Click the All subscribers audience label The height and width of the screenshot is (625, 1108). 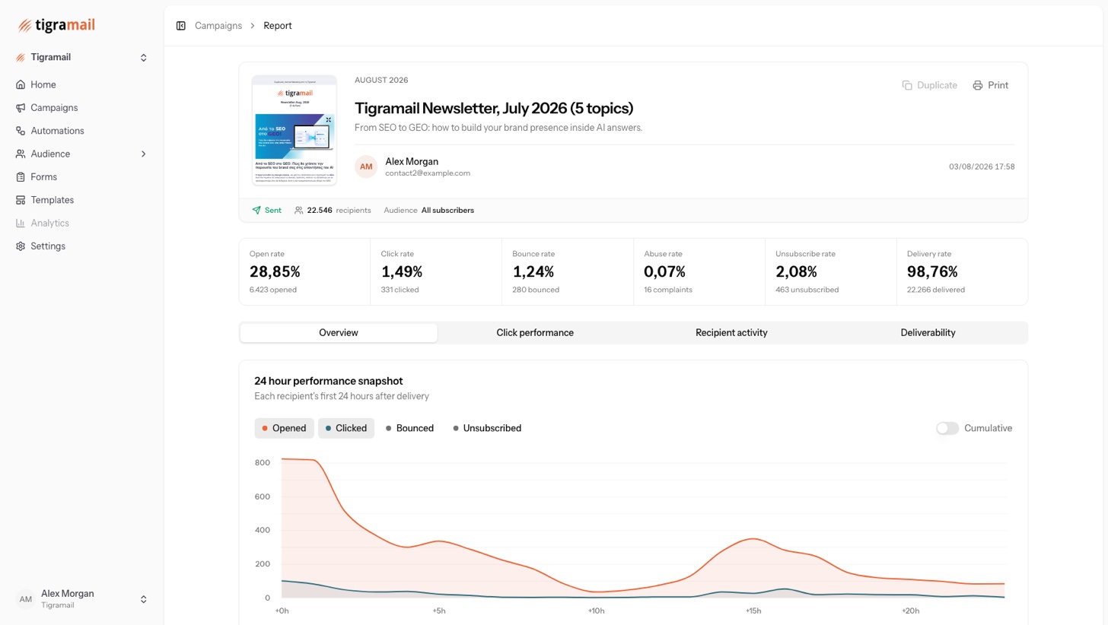pos(447,211)
